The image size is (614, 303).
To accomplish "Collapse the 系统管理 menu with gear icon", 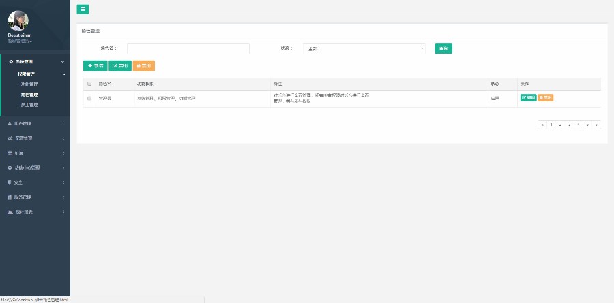I will (x=35, y=62).
